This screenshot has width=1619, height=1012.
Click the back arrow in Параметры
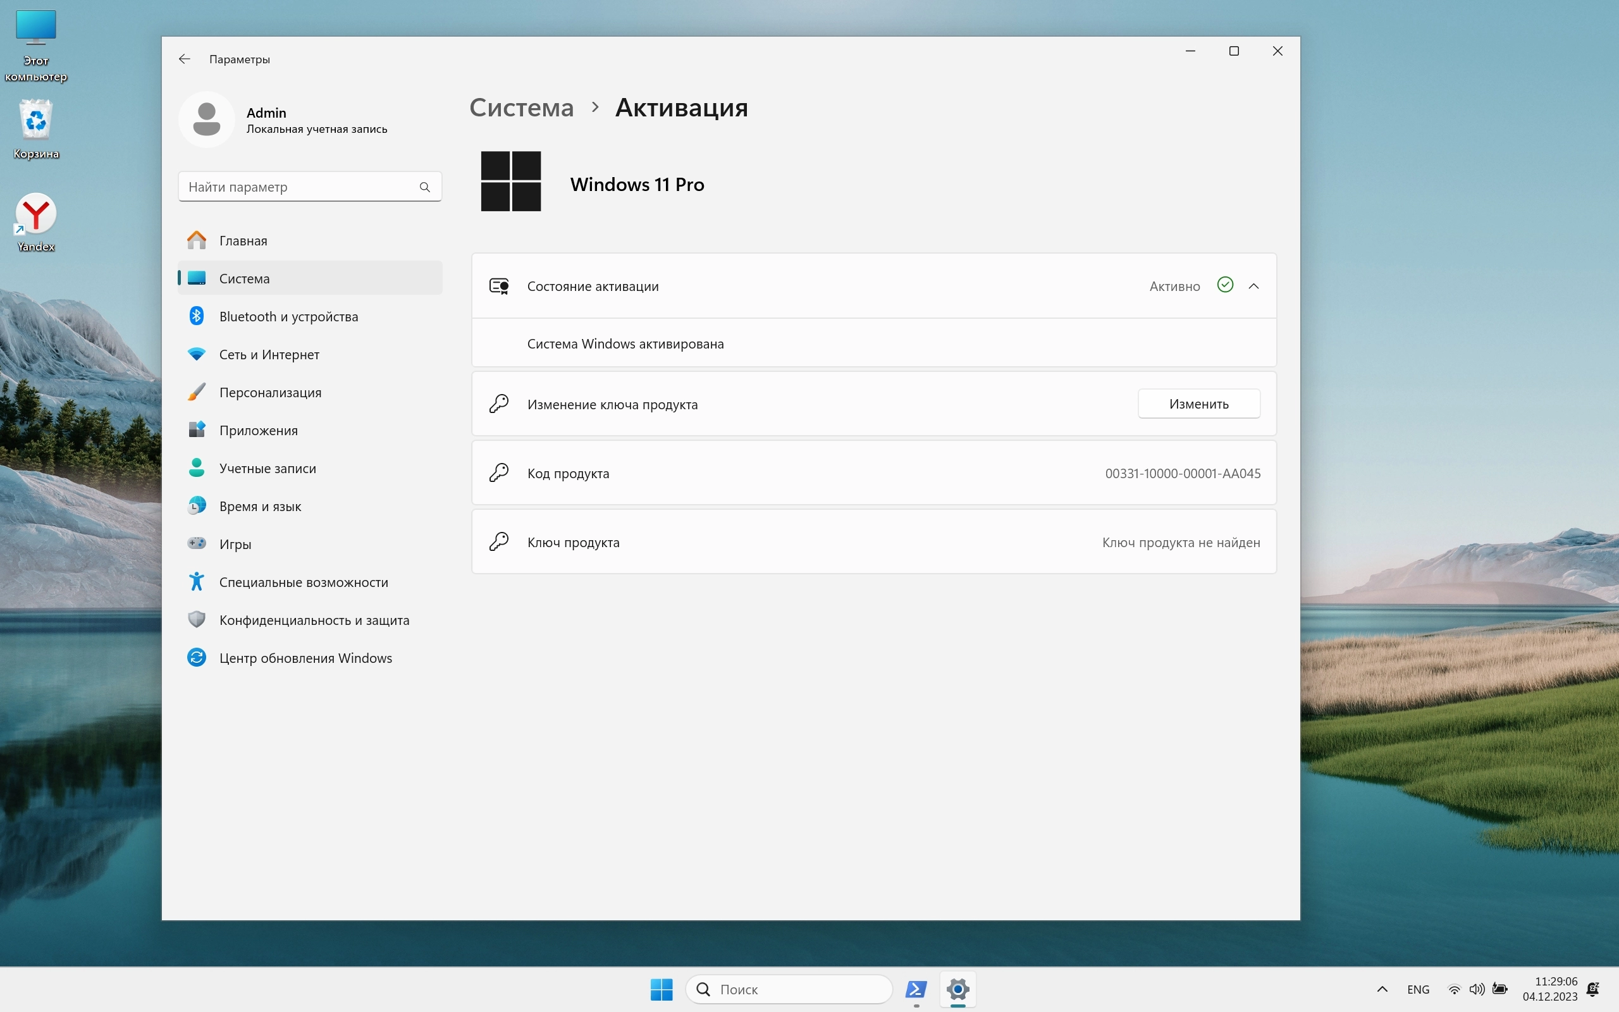(185, 59)
